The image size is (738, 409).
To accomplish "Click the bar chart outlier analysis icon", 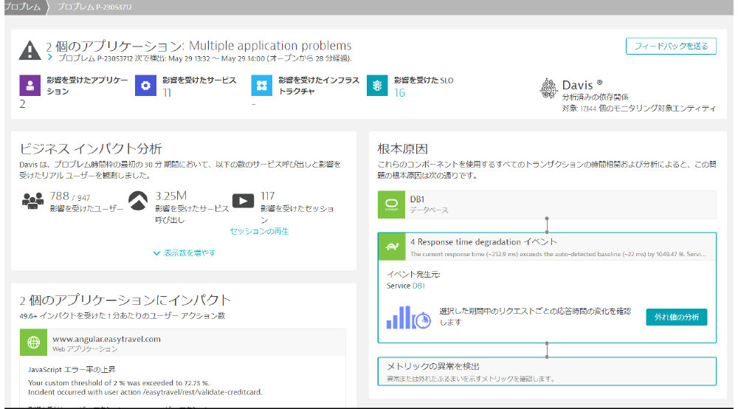I will click(409, 317).
